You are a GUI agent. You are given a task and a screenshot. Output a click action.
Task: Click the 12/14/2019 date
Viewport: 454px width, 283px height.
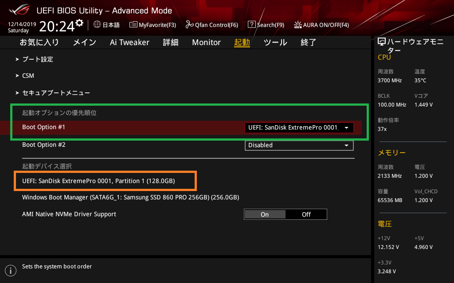pos(22,24)
